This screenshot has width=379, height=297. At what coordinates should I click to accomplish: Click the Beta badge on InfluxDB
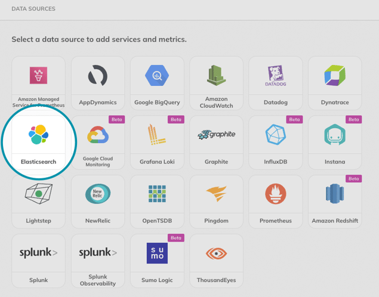tap(294, 119)
